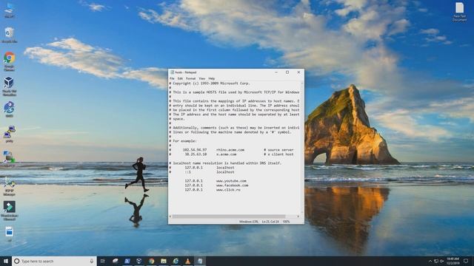Click the Notepad scroll right arrow
Image resolution: width=474 pixels, height=266 pixels.
(298, 216)
